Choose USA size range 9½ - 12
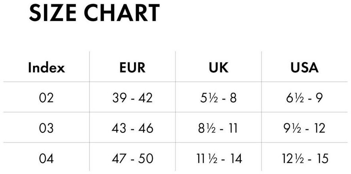This screenshot has width=351, height=174. pyautogui.click(x=304, y=128)
